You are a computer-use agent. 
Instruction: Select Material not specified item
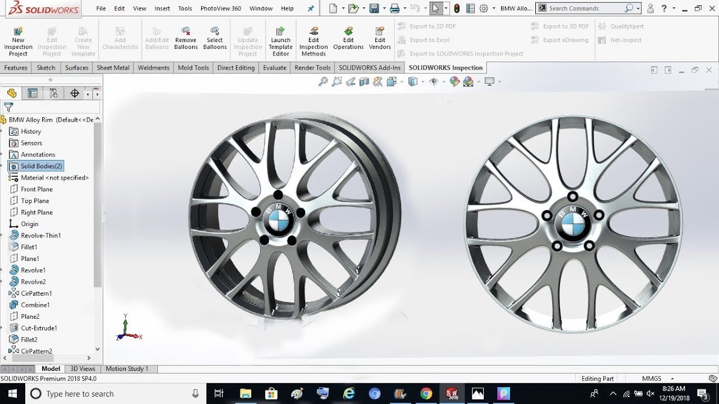tap(49, 178)
